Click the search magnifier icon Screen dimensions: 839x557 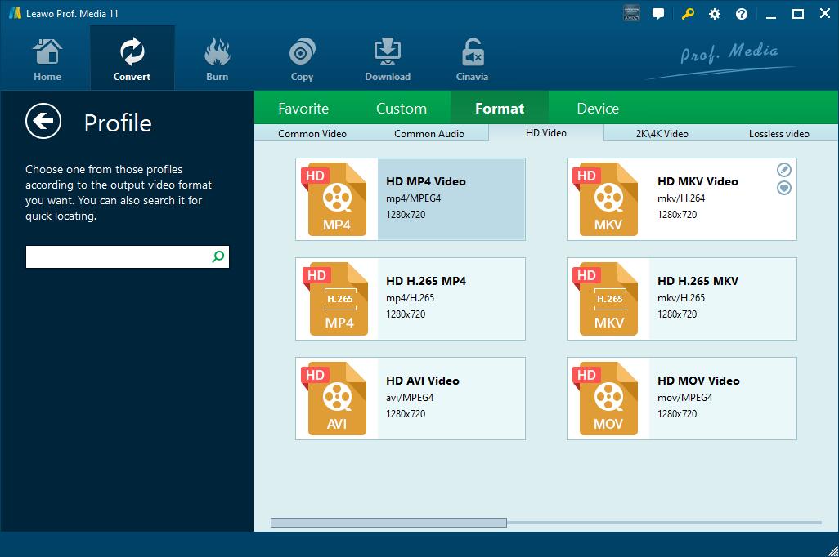pyautogui.click(x=218, y=256)
